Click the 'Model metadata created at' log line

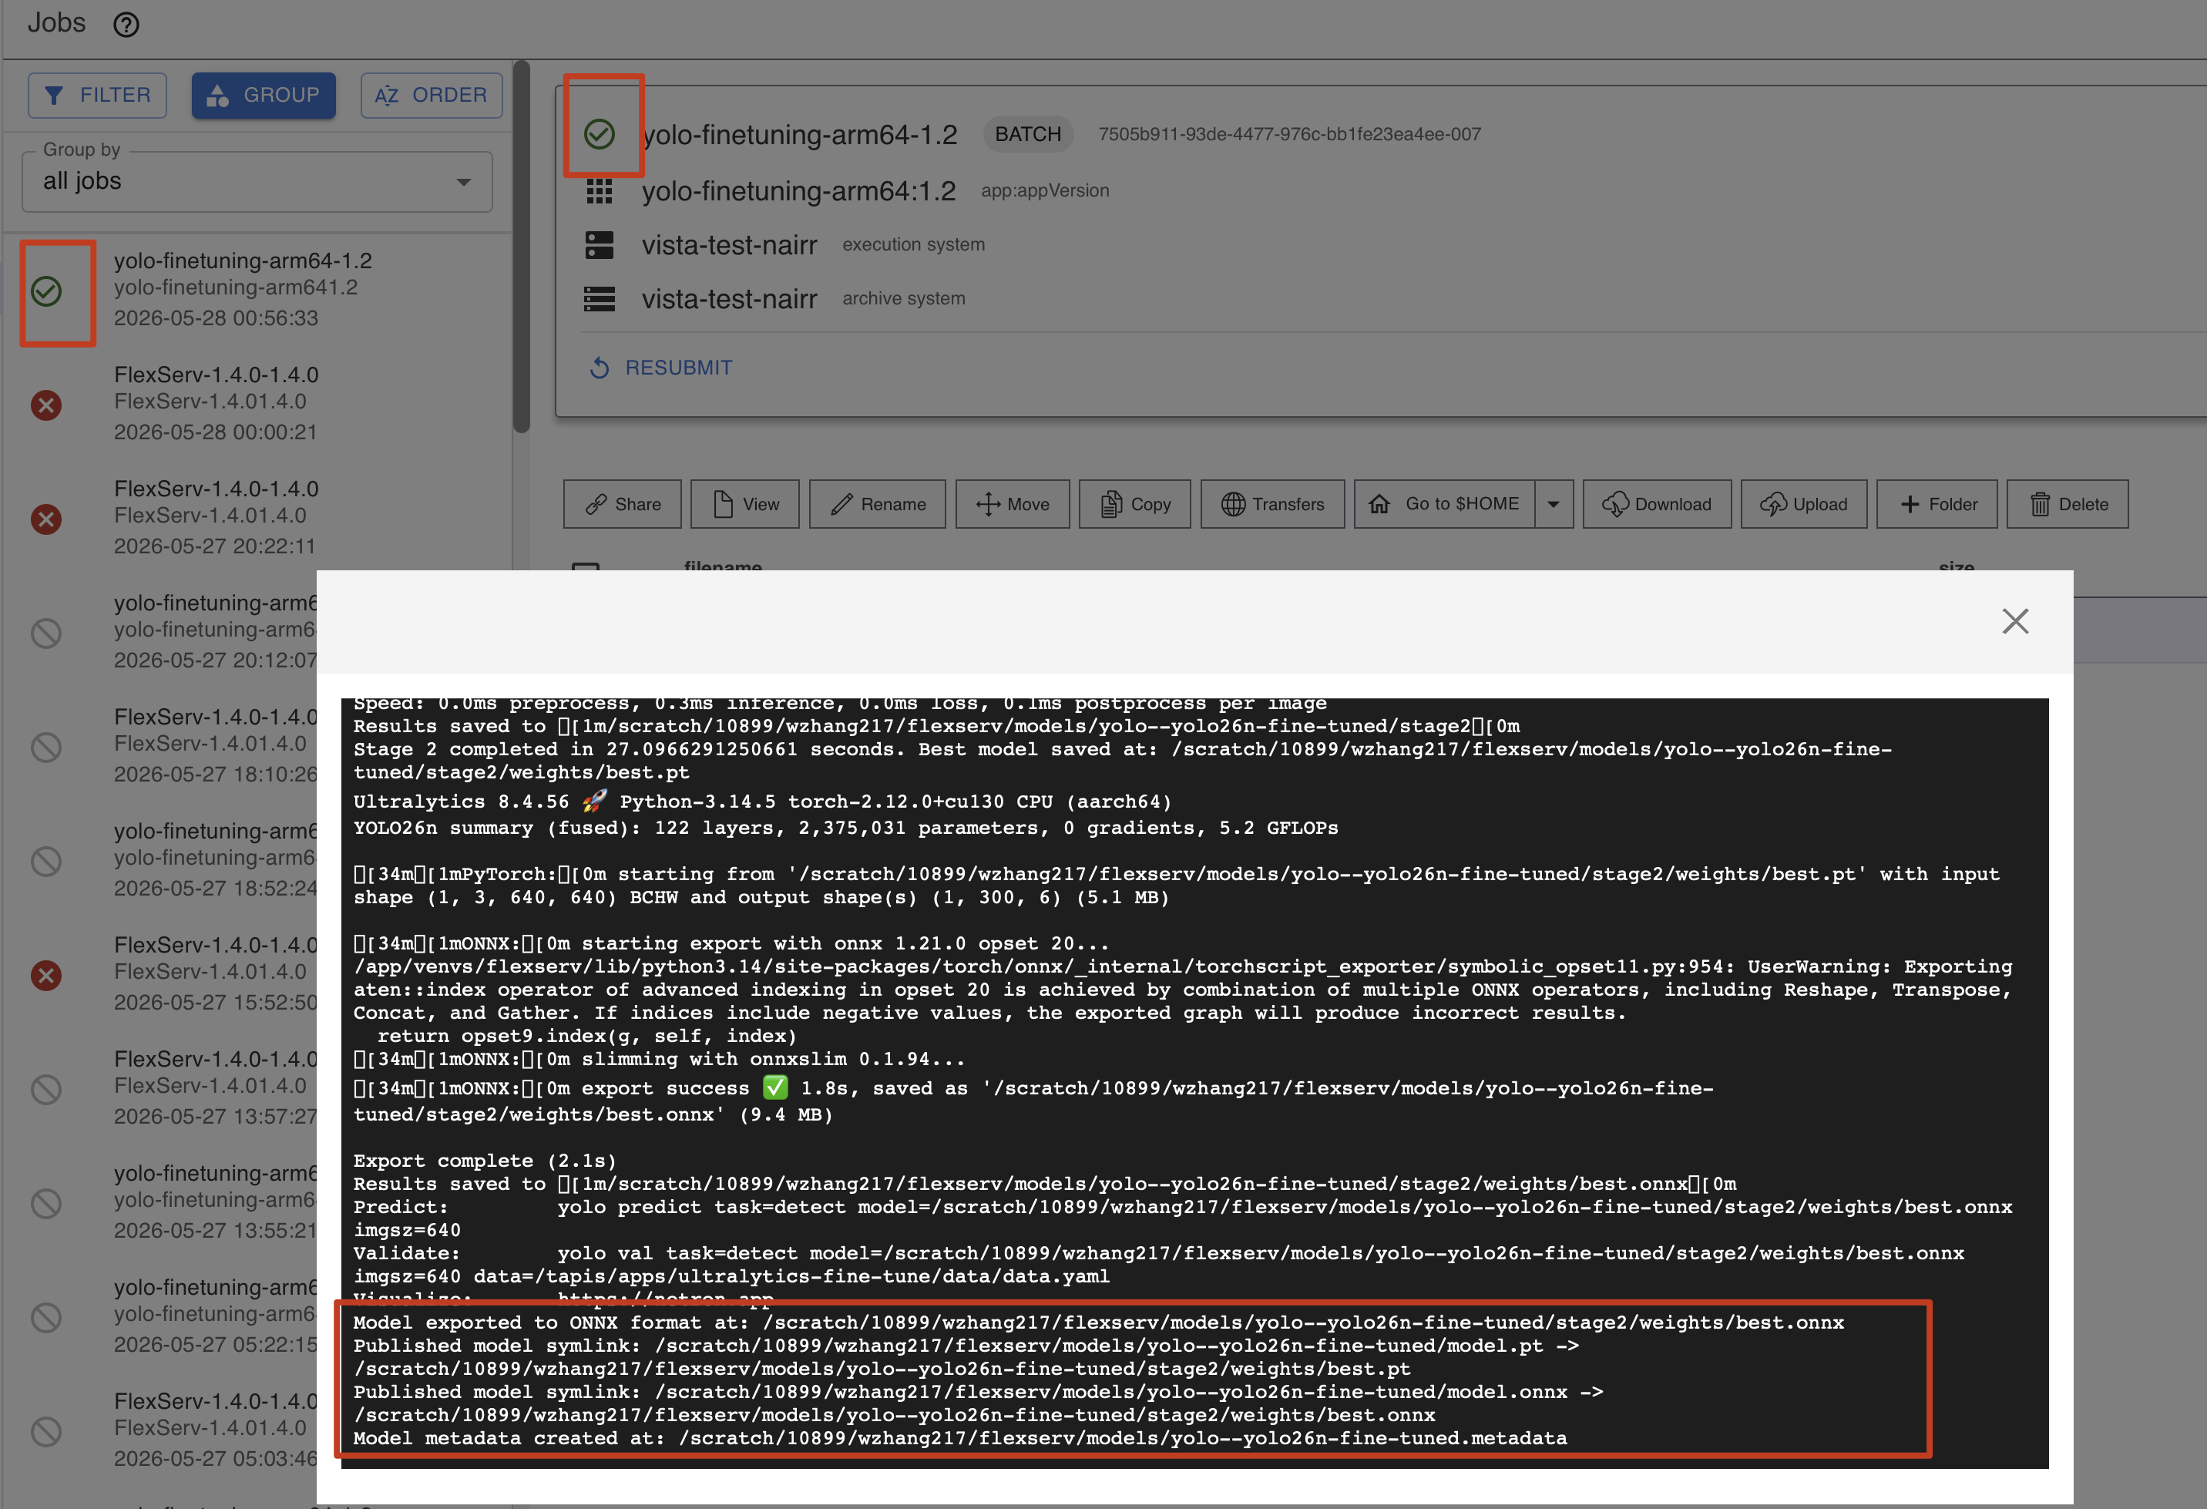coord(960,1438)
